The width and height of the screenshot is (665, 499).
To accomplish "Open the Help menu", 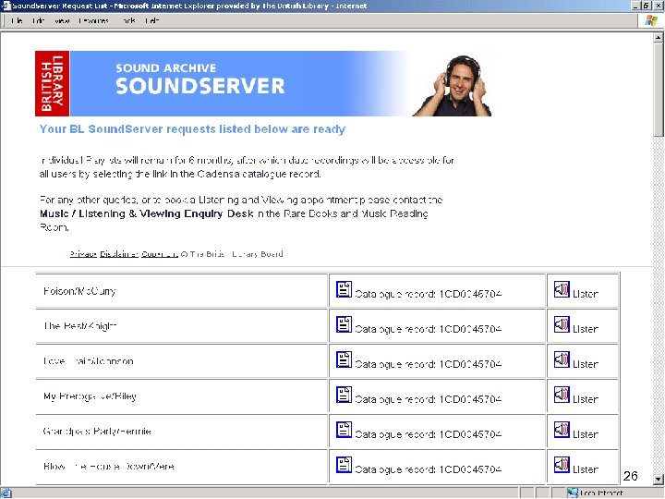I will tap(152, 20).
